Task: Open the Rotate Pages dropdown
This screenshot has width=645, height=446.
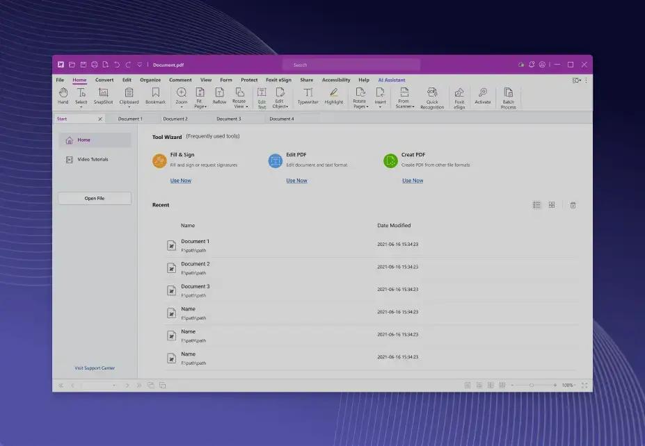Action: pos(360,102)
